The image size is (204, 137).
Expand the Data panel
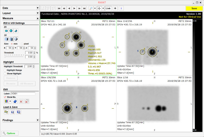point(38,8)
